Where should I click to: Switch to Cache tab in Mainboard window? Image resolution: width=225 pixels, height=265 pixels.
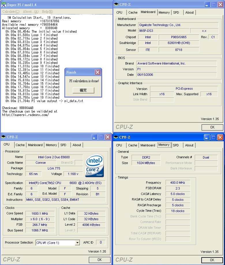[x=133, y=12]
